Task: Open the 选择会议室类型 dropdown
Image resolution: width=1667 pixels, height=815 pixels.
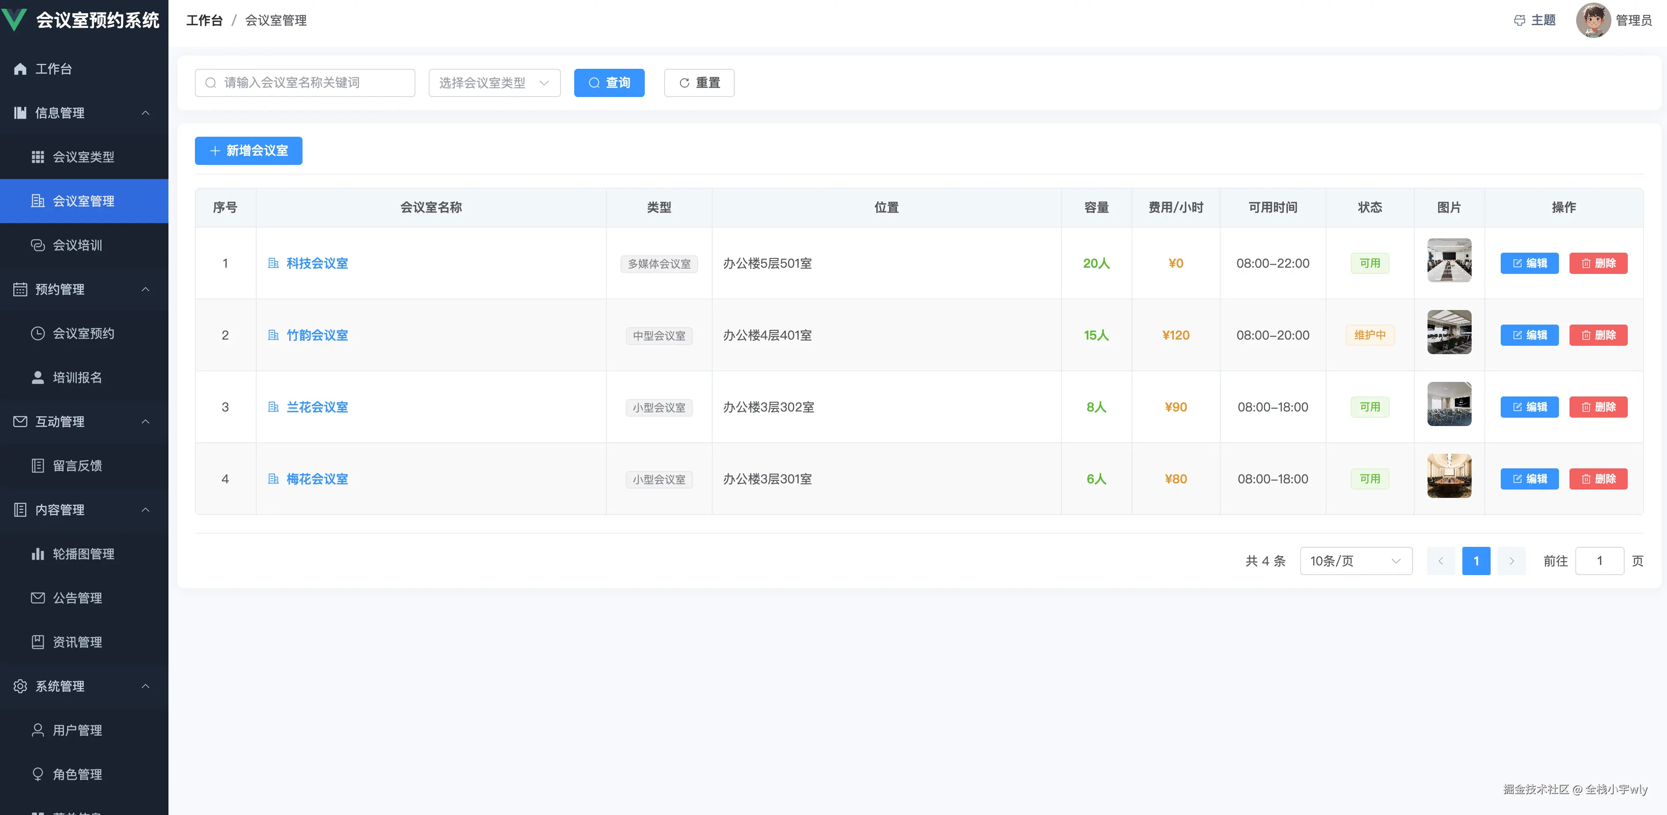Action: coord(494,82)
